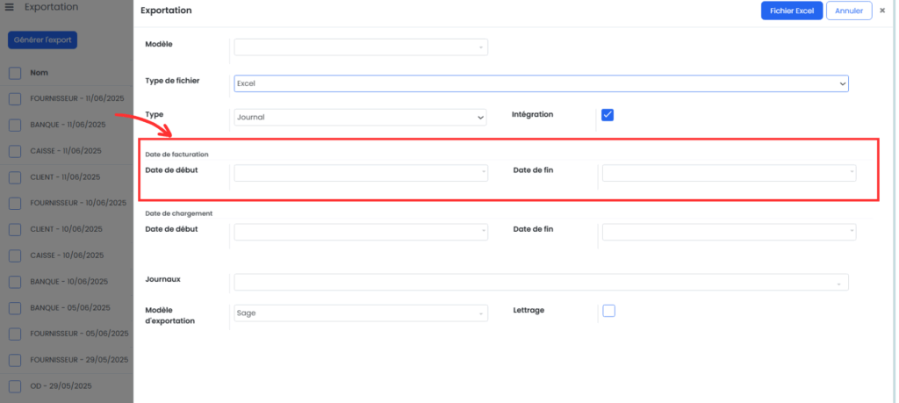The width and height of the screenshot is (899, 403).
Task: Enable the Lettrage checkbox
Action: pyautogui.click(x=609, y=311)
